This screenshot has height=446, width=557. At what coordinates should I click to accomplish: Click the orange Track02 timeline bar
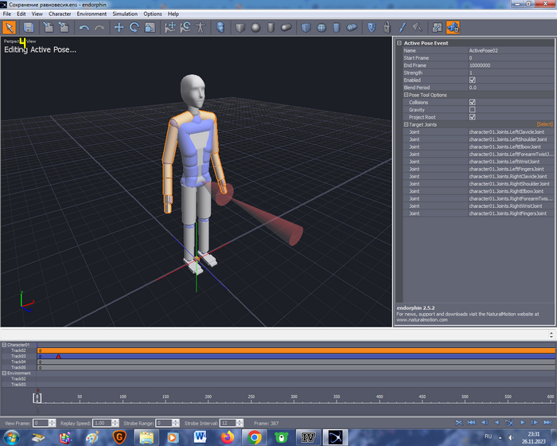tap(294, 350)
